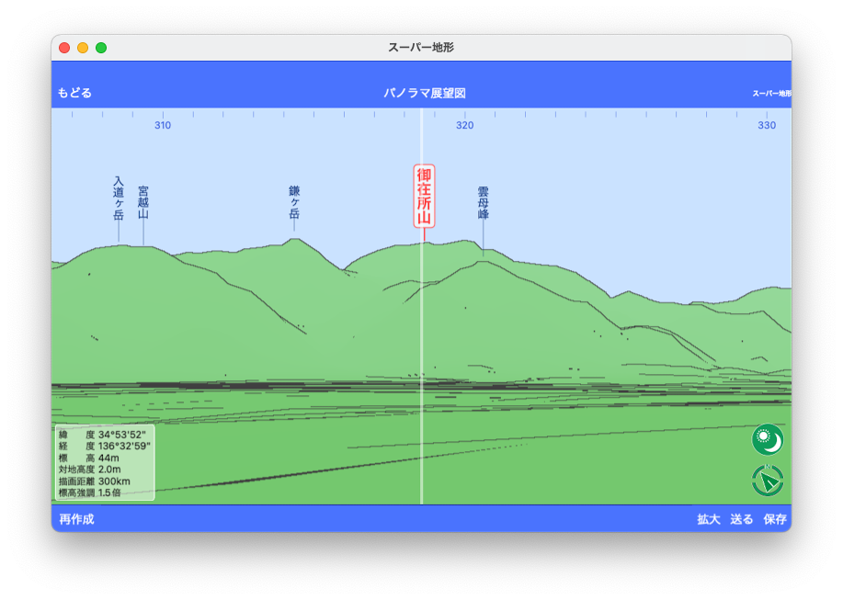843x600 pixels.
Task: Click the パノラマ展望図 header title
Action: (425, 93)
